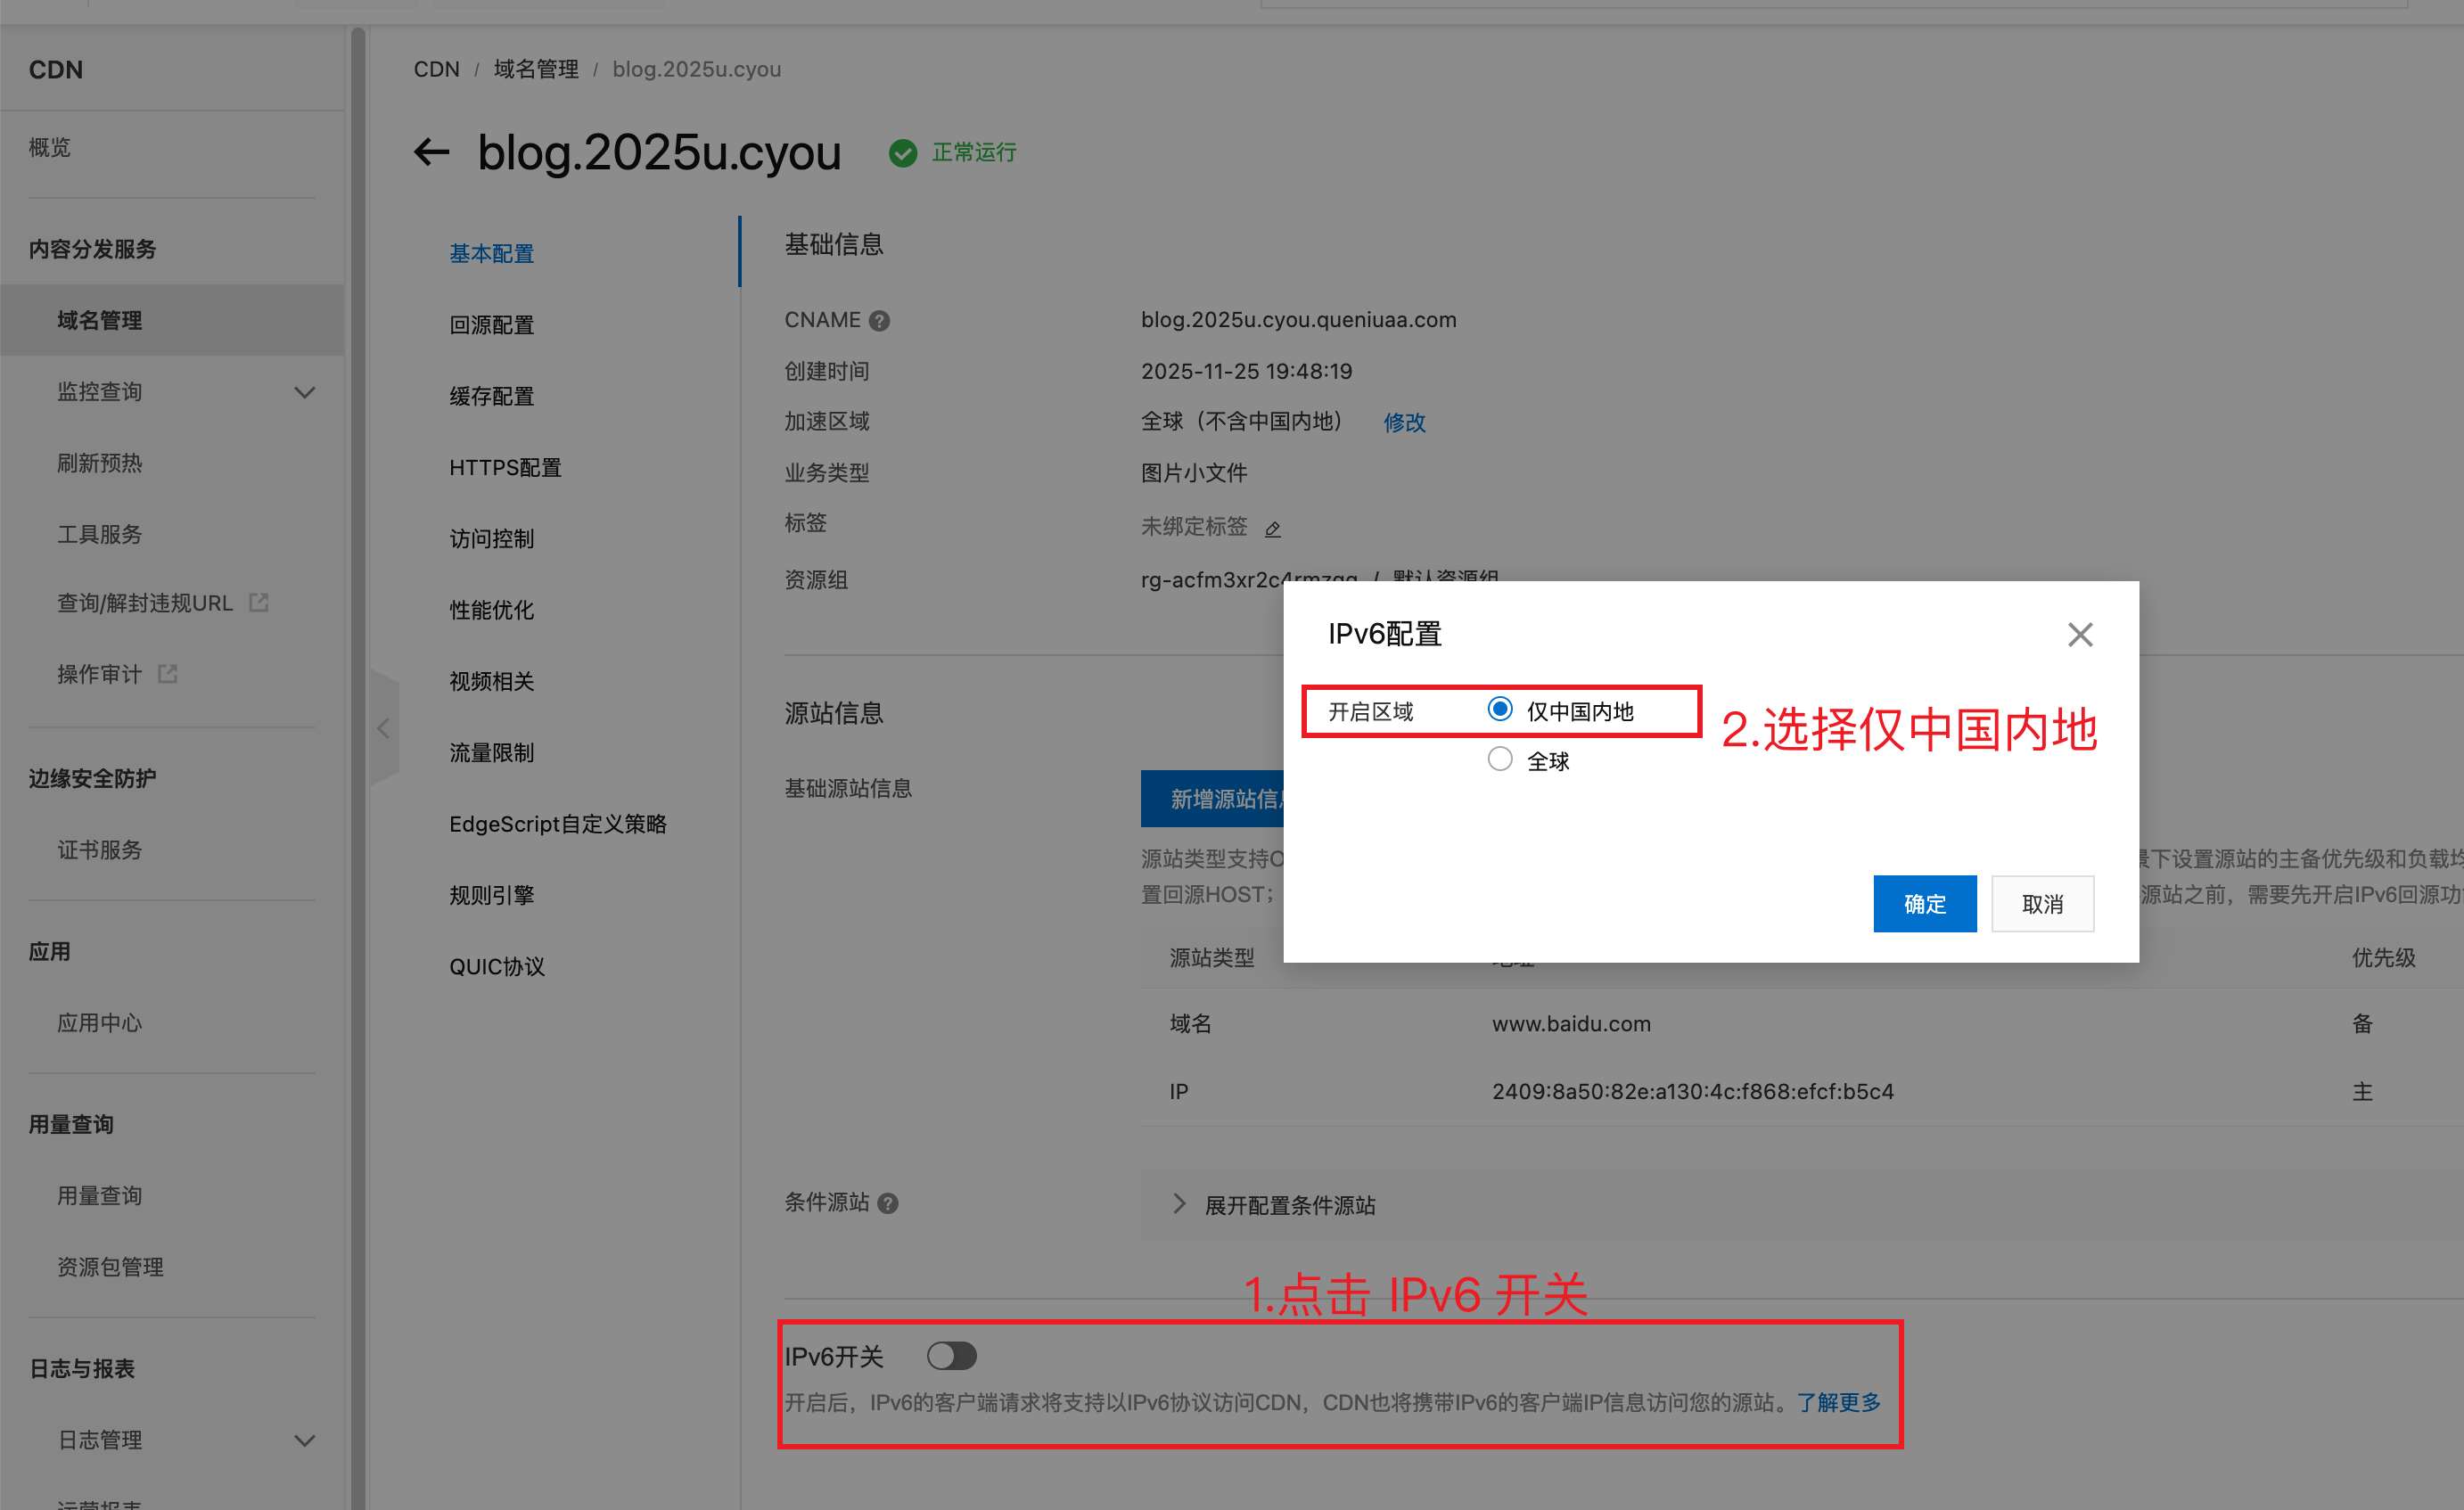Screen dimensions: 2464x1510
Task: Switch to the HTTPS配置 tab
Action: pos(505,467)
